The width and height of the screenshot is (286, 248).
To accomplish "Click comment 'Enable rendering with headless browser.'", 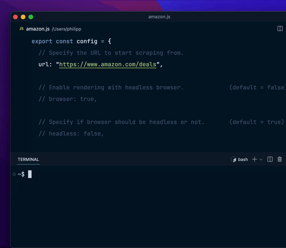I will 111,88.
